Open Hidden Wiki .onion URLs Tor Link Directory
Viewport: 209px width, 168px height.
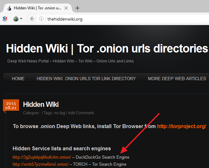point(86,79)
